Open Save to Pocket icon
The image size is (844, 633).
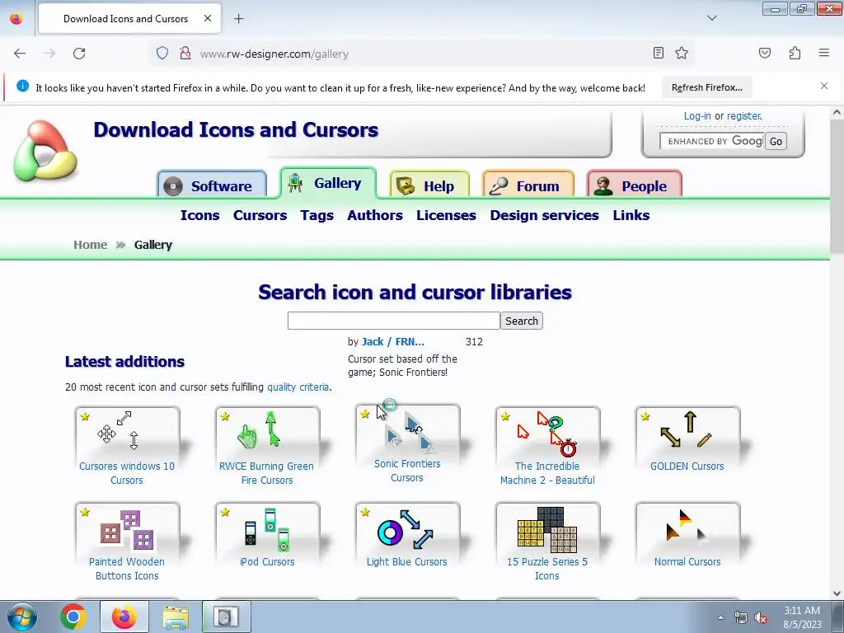[x=764, y=53]
